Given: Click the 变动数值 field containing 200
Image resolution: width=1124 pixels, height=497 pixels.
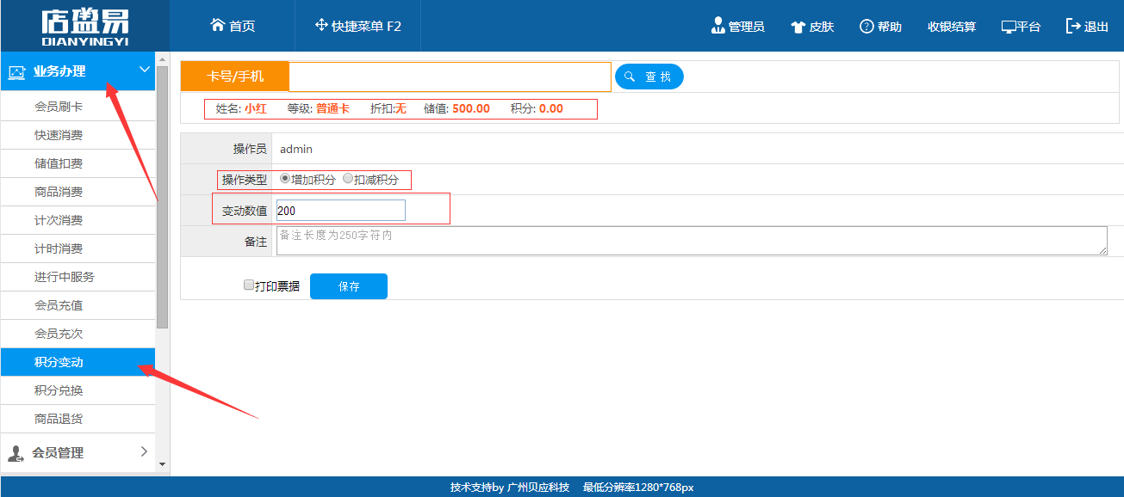Looking at the screenshot, I should (x=341, y=210).
